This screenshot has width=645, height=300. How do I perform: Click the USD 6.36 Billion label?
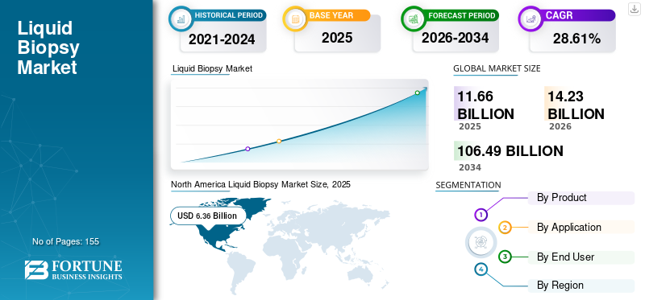point(207,216)
